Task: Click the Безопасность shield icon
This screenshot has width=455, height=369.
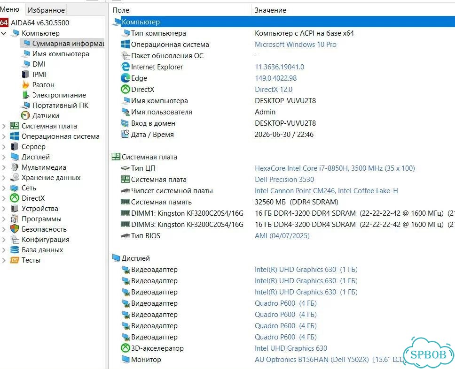Action: tap(15, 229)
